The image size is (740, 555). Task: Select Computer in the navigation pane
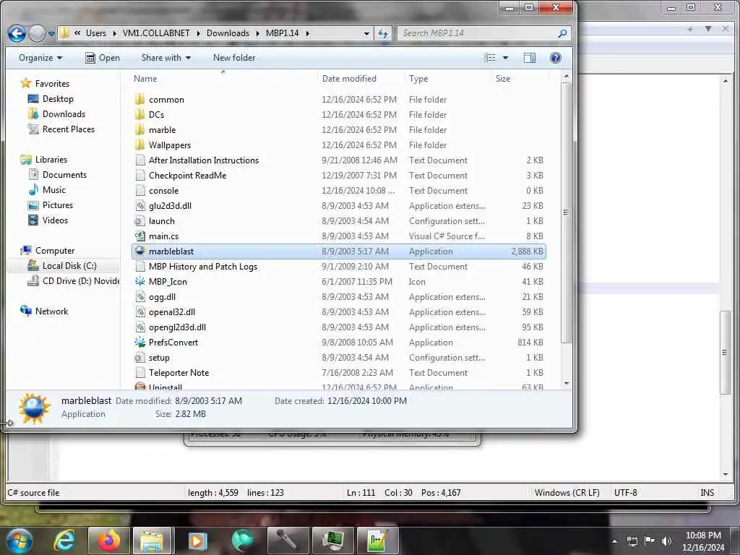(55, 251)
